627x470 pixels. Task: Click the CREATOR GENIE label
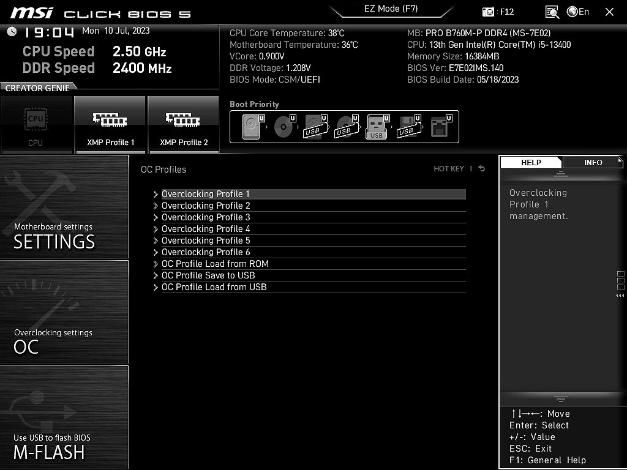pos(37,88)
